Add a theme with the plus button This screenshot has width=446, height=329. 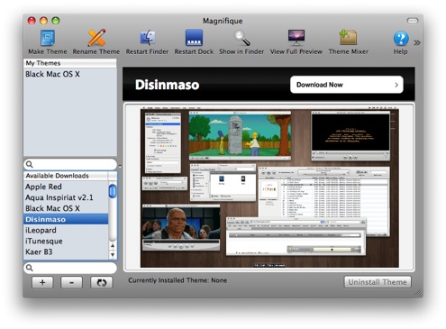click(42, 282)
